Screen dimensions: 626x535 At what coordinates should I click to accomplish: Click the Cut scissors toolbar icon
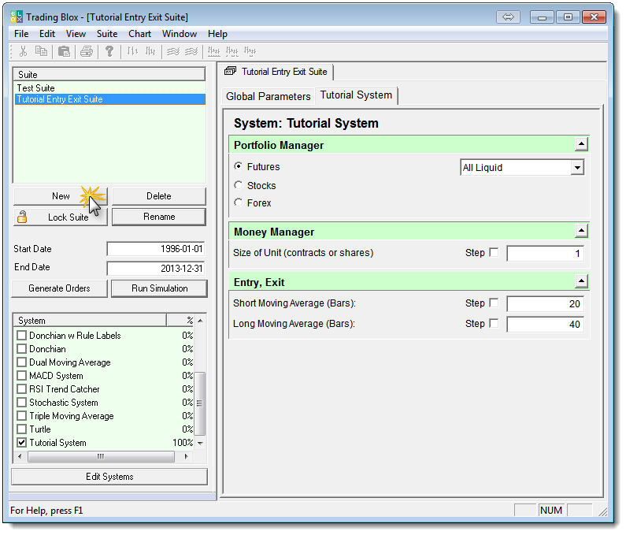[x=23, y=52]
